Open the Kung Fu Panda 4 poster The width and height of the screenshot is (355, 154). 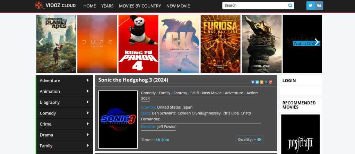pyautogui.click(x=138, y=44)
